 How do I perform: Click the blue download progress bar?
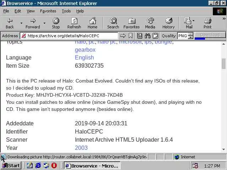(x=200, y=39)
